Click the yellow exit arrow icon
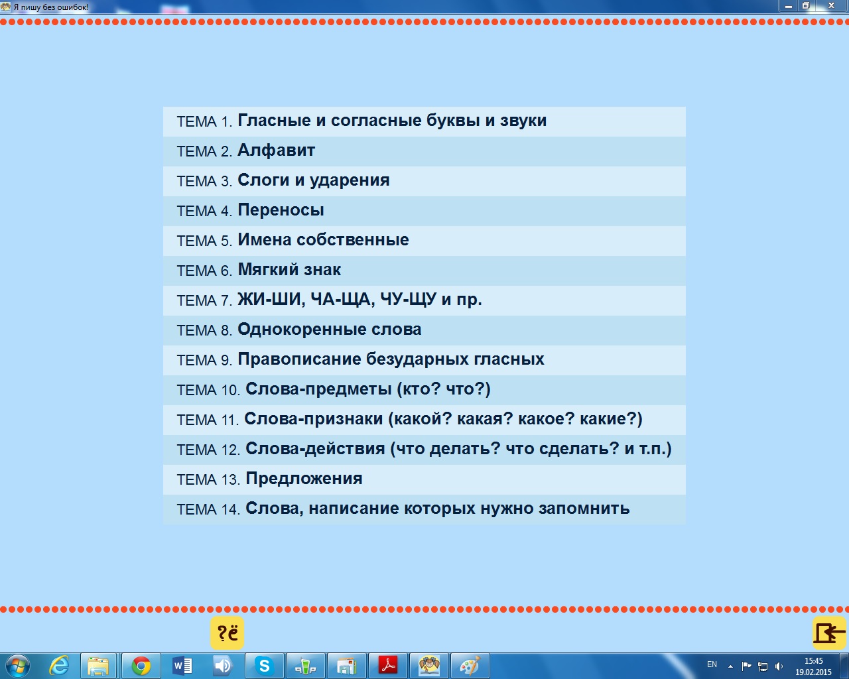 tap(829, 633)
